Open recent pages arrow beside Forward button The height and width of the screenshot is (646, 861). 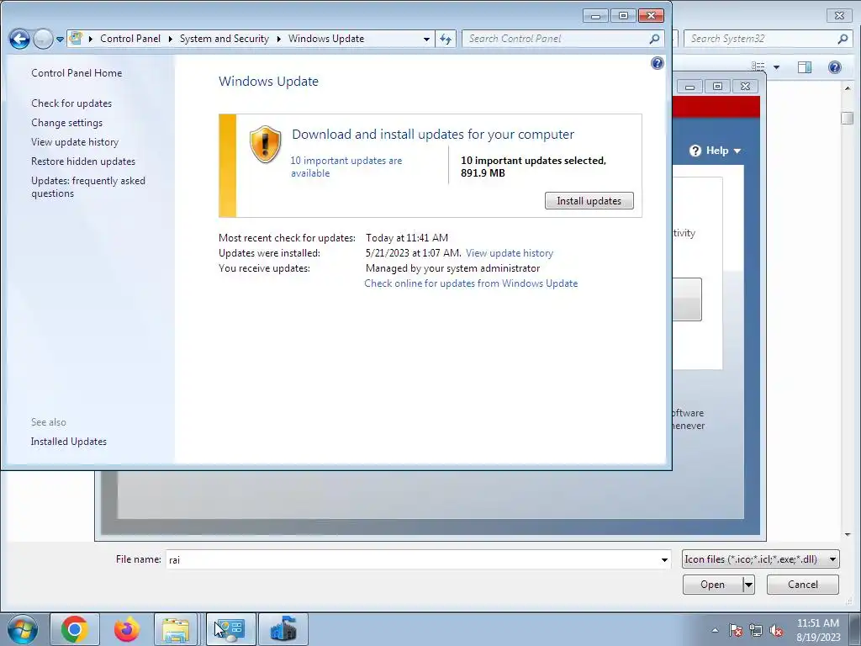60,39
